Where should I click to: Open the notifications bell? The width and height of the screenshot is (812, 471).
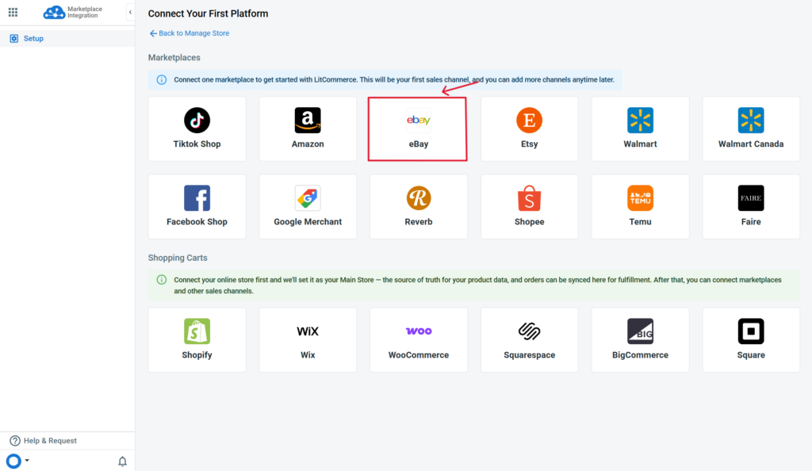[122, 461]
